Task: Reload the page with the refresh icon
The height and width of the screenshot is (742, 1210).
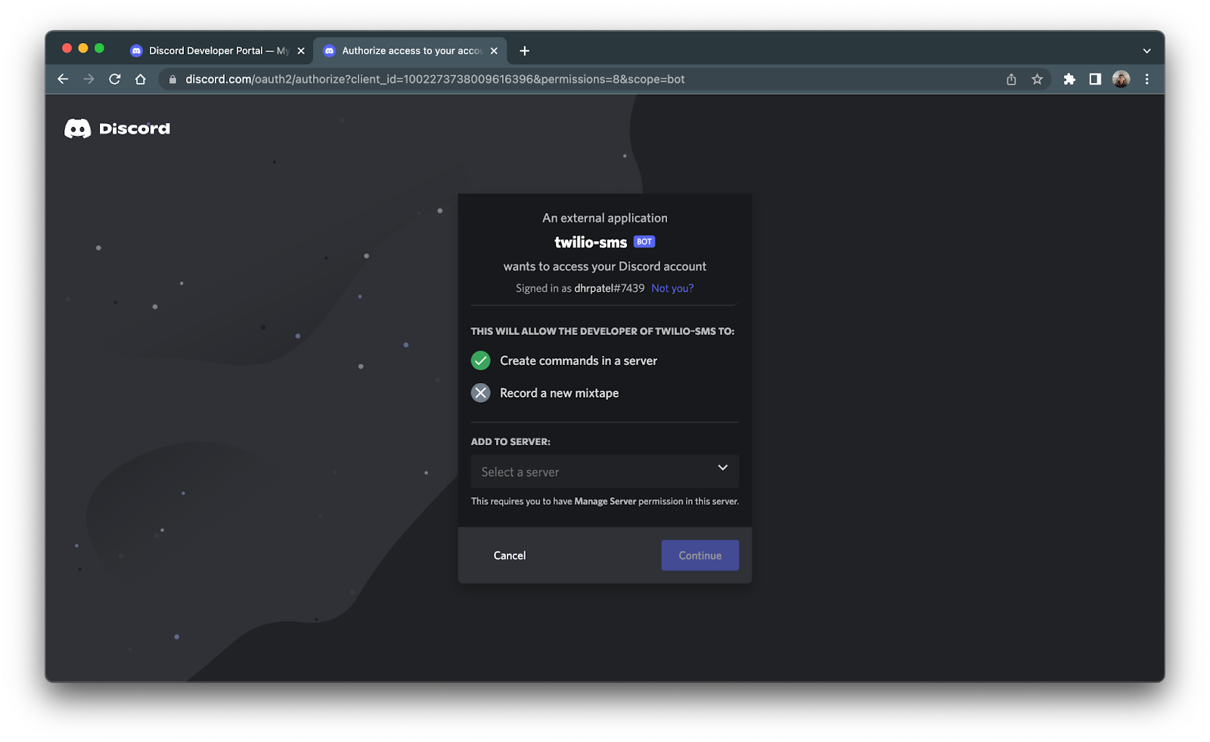Action: pyautogui.click(x=115, y=79)
